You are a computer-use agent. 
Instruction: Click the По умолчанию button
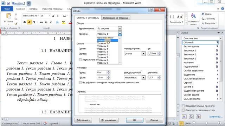pyautogui.click(x=109, y=120)
